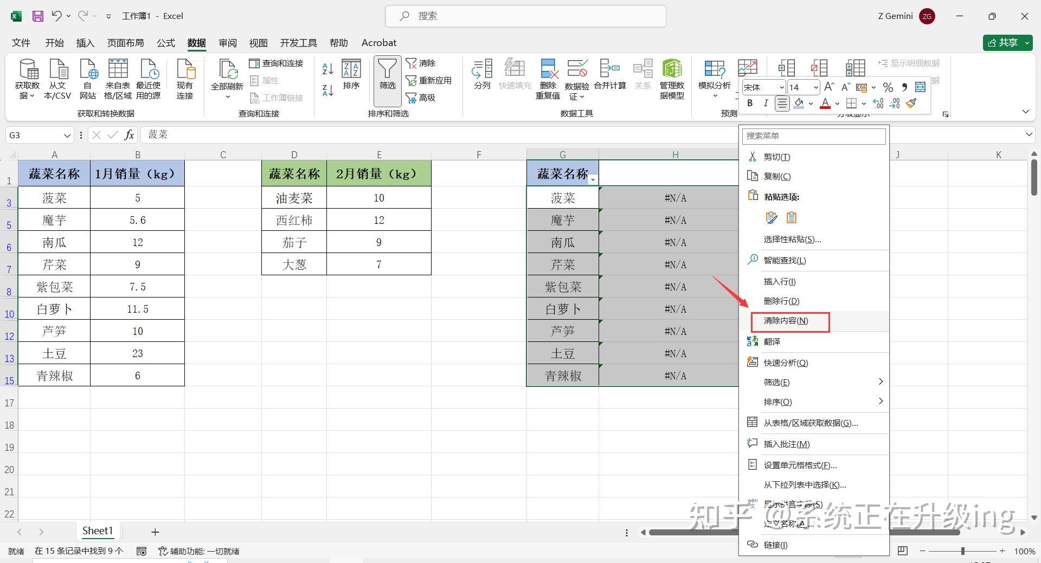Screen dimensions: 1041x563
Task: Open the font name dropdown showing 宋体
Action: click(782, 87)
